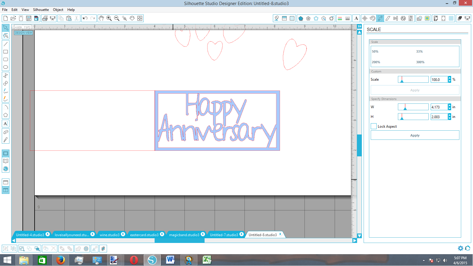Image resolution: width=473 pixels, height=266 pixels.
Task: Open the File menu
Action: pos(5,10)
